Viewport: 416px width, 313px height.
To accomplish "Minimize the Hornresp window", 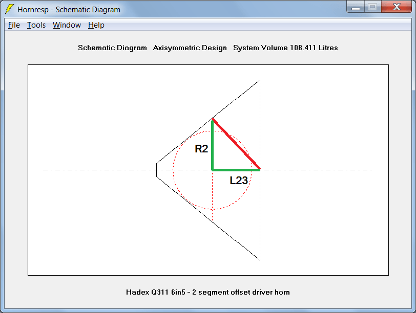I will pos(356,7).
